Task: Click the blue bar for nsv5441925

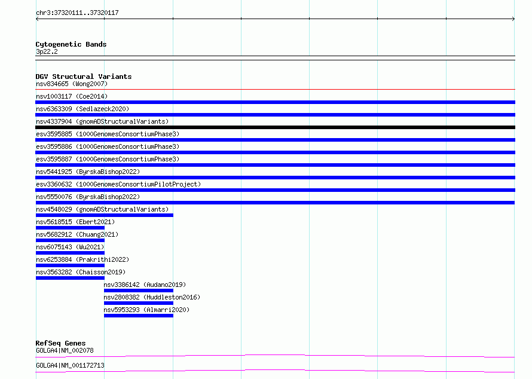Action: (275, 178)
